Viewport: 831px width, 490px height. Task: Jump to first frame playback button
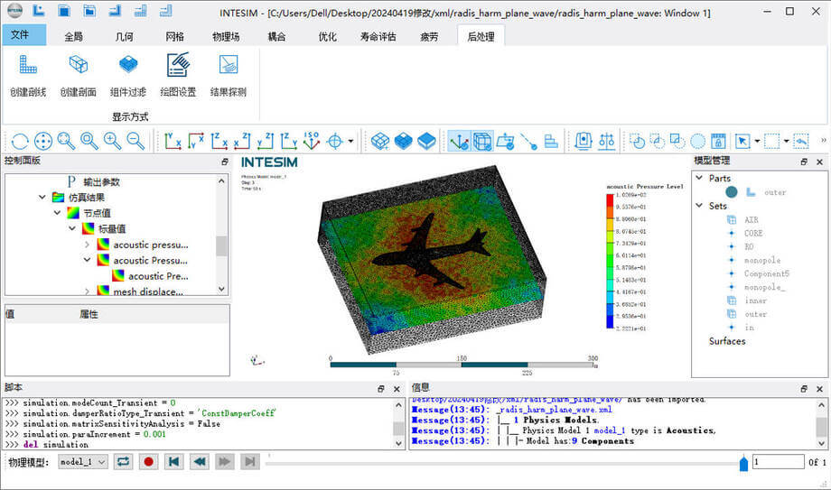[174, 461]
